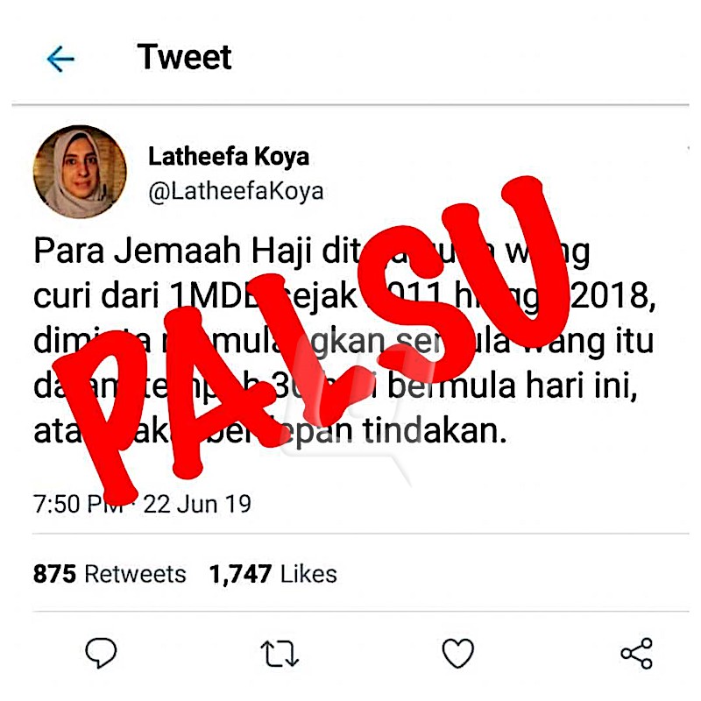Screen dimensions: 701x701
Task: Like the tweet with the heart icon
Action: pos(457,653)
